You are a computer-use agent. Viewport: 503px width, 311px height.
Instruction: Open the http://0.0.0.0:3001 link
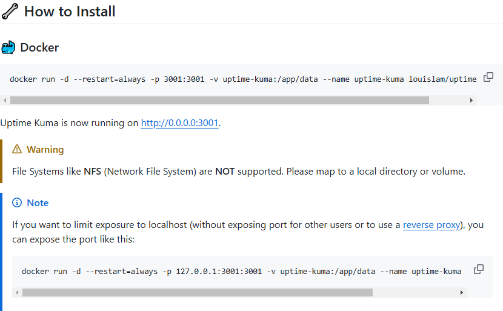[179, 123]
